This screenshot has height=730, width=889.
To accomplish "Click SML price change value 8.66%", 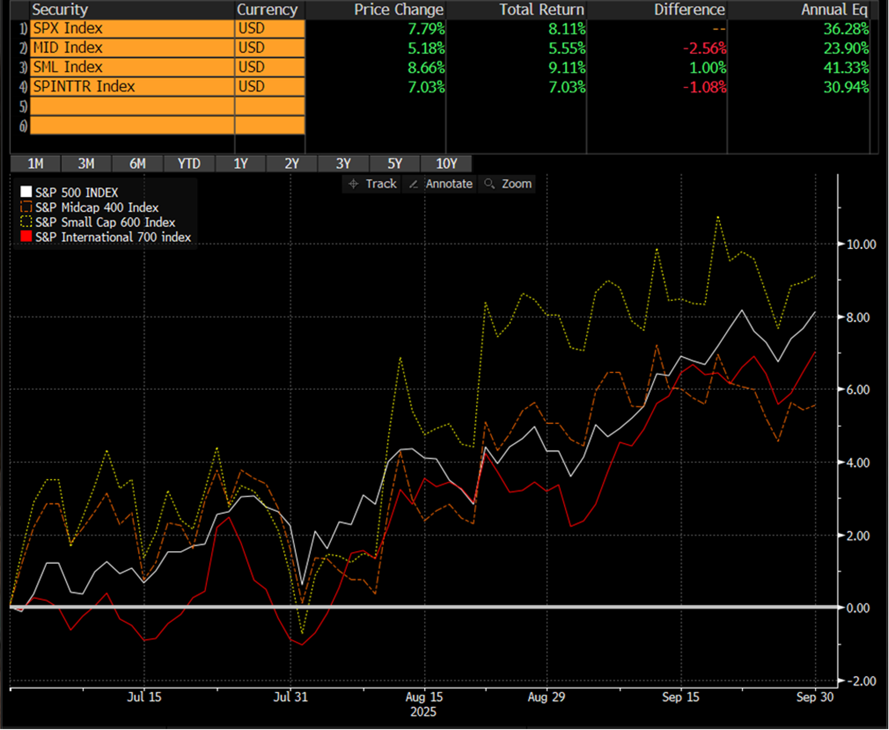I will [x=426, y=68].
